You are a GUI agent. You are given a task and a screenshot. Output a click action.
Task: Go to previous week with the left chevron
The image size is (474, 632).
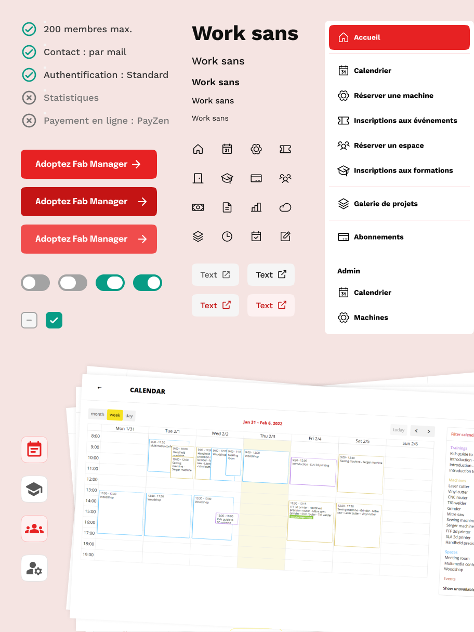point(416,431)
